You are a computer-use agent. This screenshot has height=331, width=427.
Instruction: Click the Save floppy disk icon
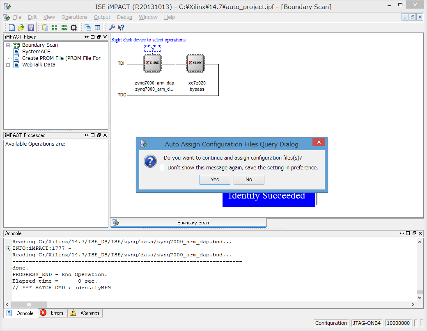[31, 27]
